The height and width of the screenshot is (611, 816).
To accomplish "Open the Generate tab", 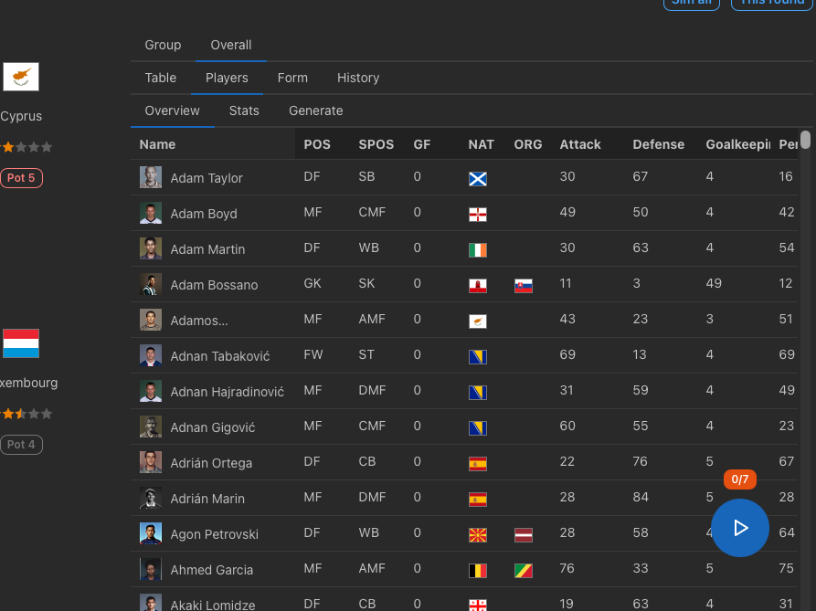I will pyautogui.click(x=316, y=111).
